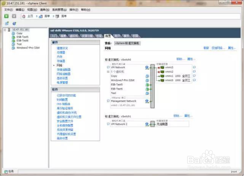
Task: Click the Copy VM icon in inventory tree
Action: click(x=14, y=33)
